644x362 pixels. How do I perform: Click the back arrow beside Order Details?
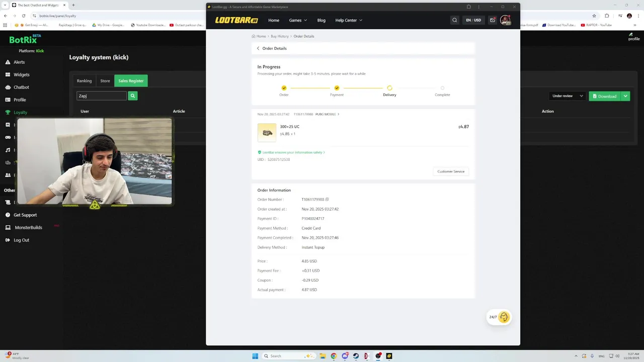point(258,48)
